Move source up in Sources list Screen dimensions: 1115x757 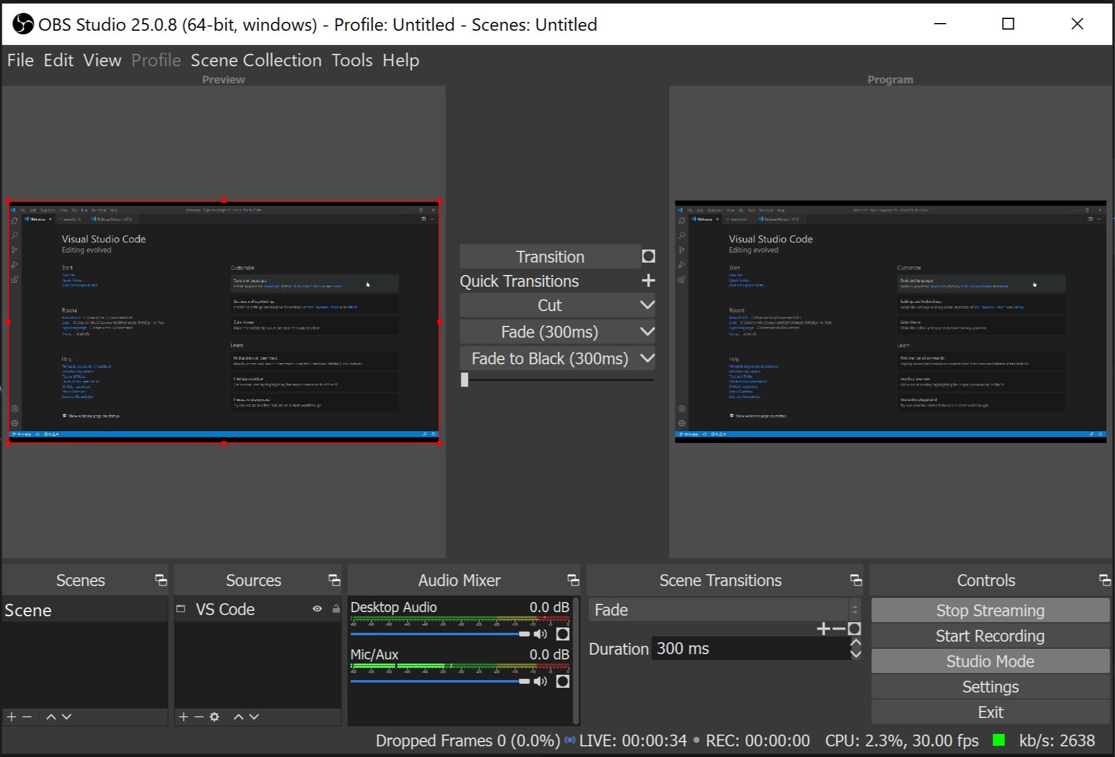238,716
